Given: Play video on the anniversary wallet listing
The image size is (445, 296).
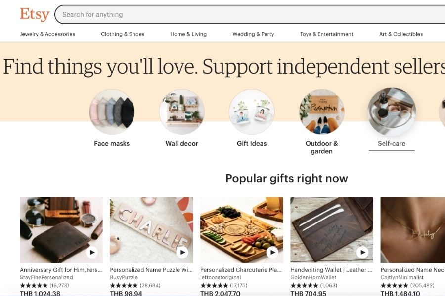Looking at the screenshot, I should 92,253.
